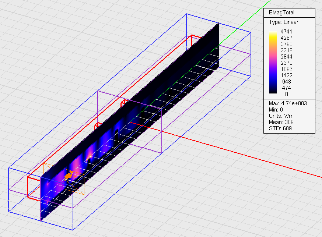The image size is (322, 237).
Task: Click the Type: Linear legend label
Action: pos(283,22)
